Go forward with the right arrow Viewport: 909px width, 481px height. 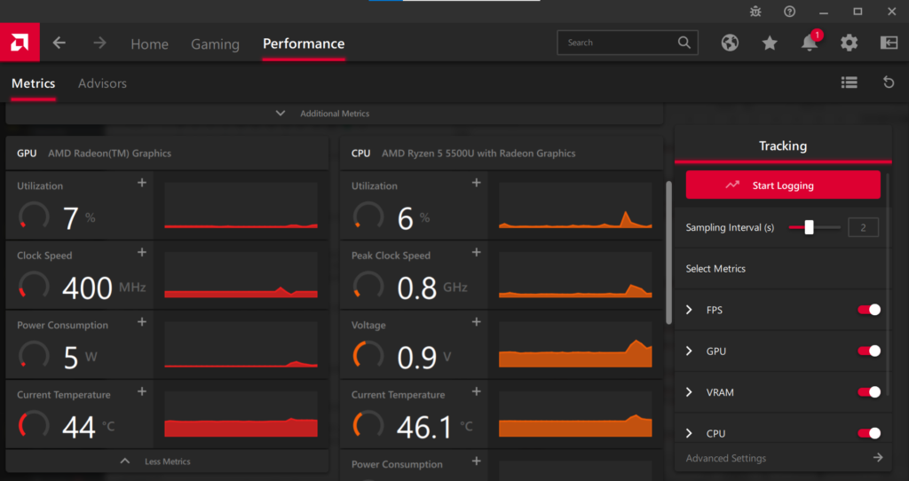[x=99, y=43]
